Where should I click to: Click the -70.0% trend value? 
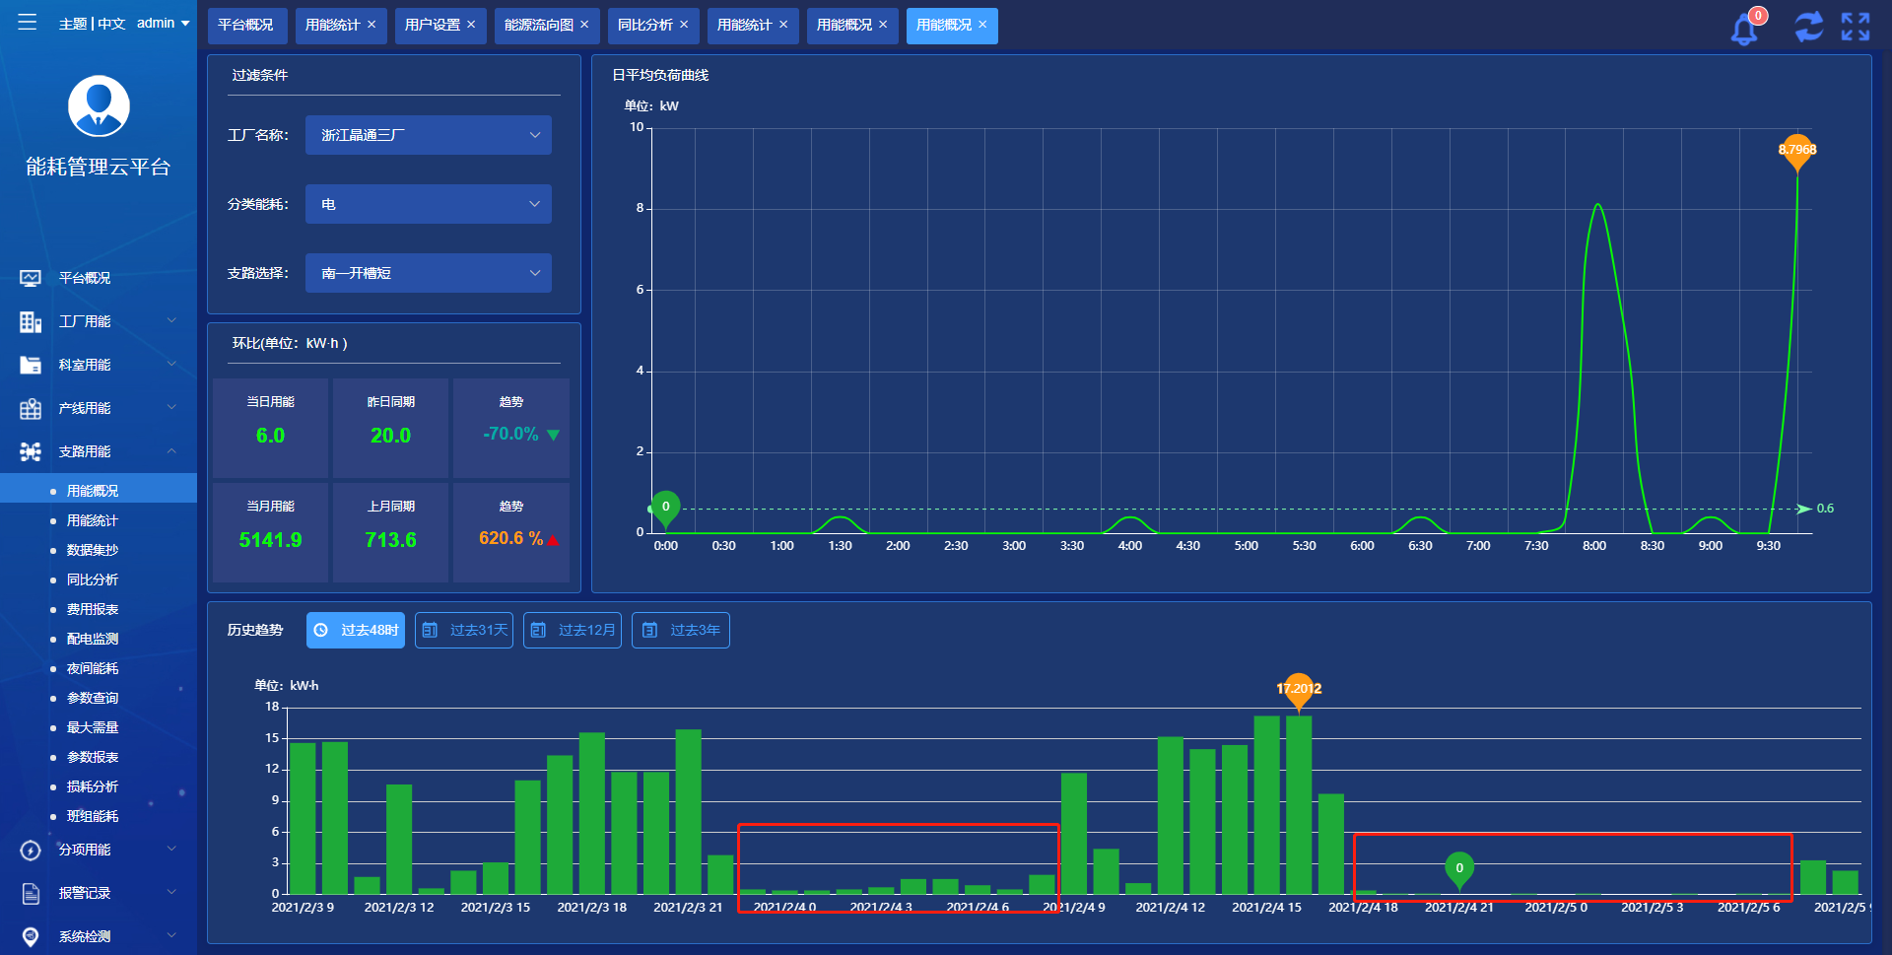[x=510, y=434]
